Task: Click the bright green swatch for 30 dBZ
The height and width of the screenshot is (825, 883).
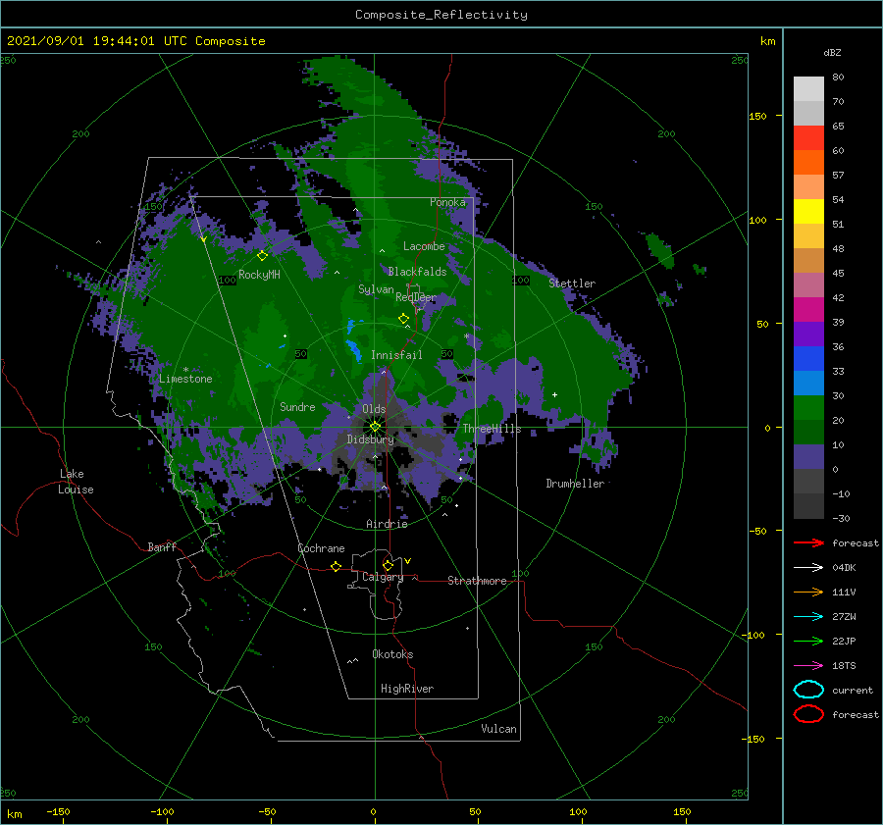Action: pos(808,408)
